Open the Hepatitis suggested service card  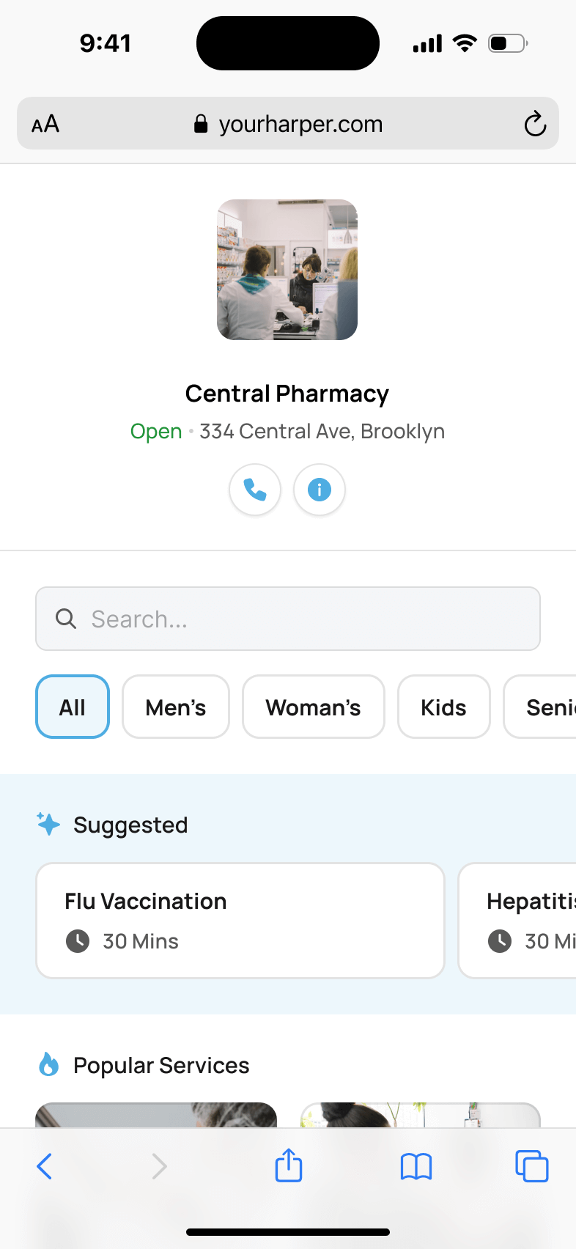(x=522, y=921)
